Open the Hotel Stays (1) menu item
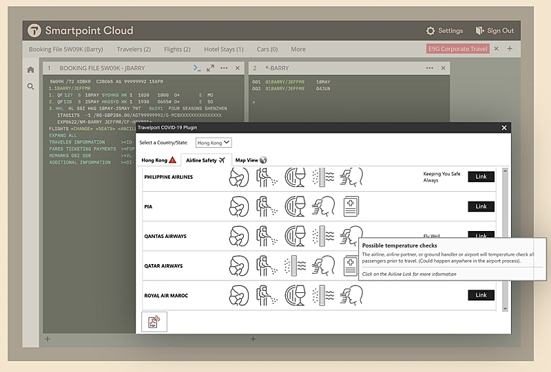Screen dimensions: 551x372 point(224,49)
